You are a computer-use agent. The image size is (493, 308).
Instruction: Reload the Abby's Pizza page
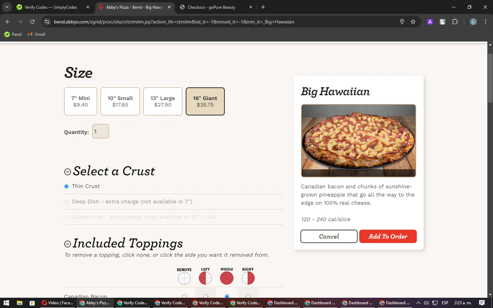pos(32,22)
